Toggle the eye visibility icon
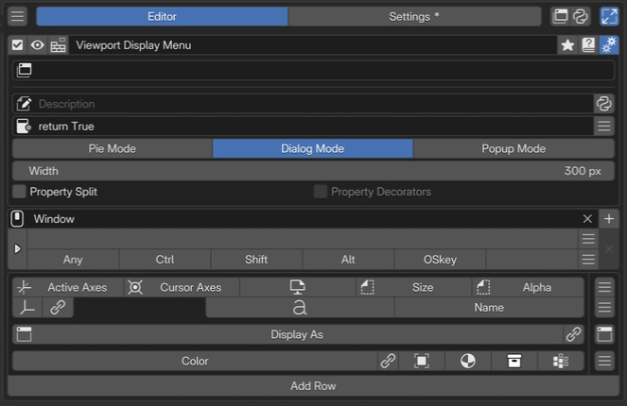Screen dimensions: 627x406 tap(38, 45)
